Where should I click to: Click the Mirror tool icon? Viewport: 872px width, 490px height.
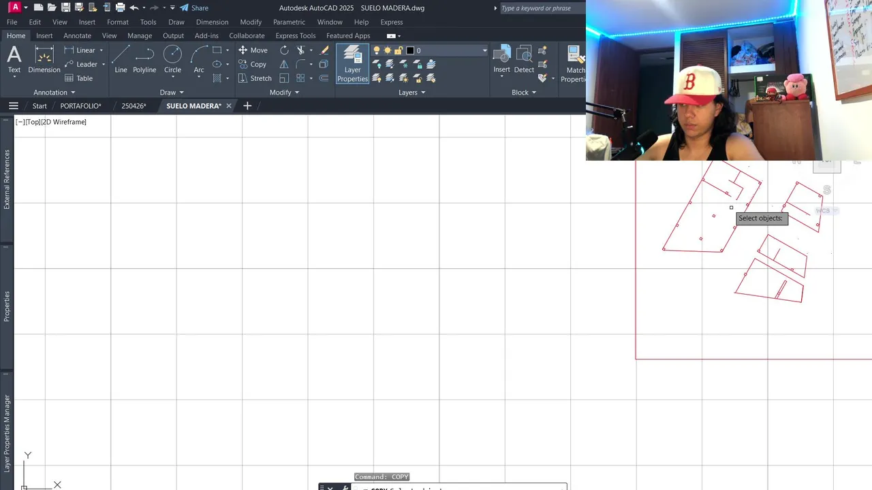[x=284, y=64]
